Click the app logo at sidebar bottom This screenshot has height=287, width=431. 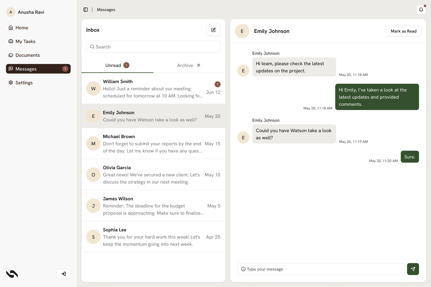12,274
